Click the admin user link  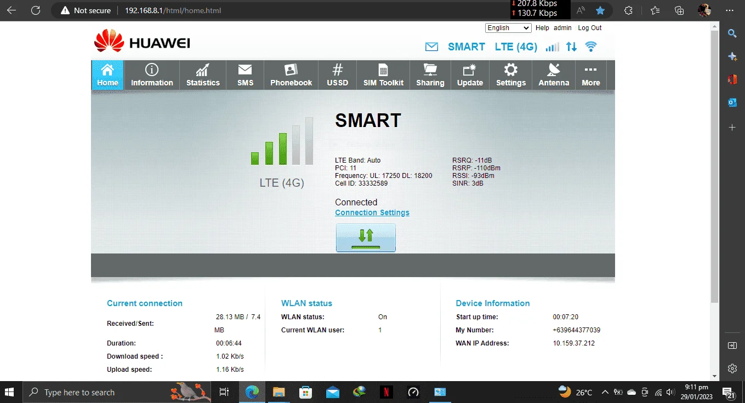click(562, 28)
